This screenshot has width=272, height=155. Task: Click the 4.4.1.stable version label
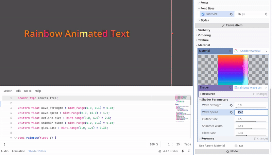(171, 151)
